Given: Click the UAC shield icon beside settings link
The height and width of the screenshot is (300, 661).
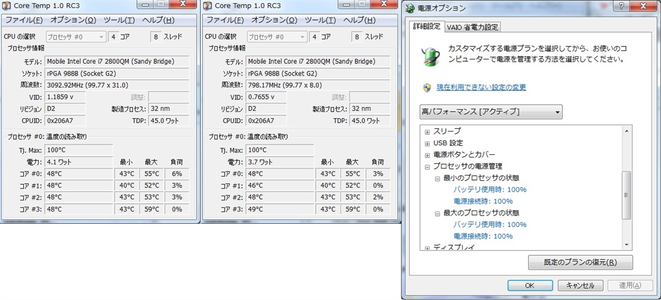Looking at the screenshot, I should point(427,87).
